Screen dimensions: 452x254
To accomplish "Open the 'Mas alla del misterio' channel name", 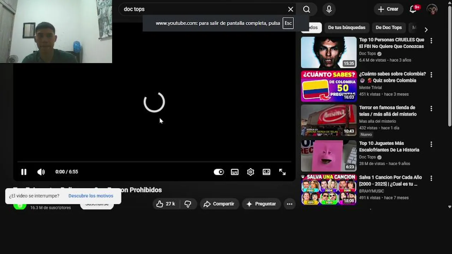I will (377, 121).
